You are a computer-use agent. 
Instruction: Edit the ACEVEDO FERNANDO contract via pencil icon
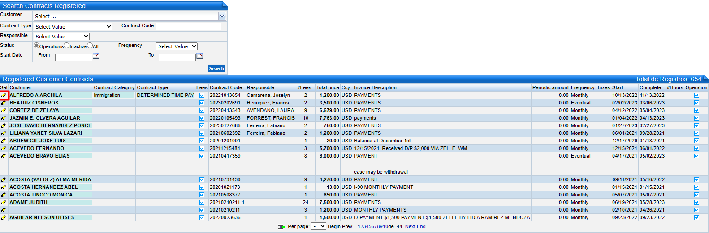pyautogui.click(x=4, y=148)
